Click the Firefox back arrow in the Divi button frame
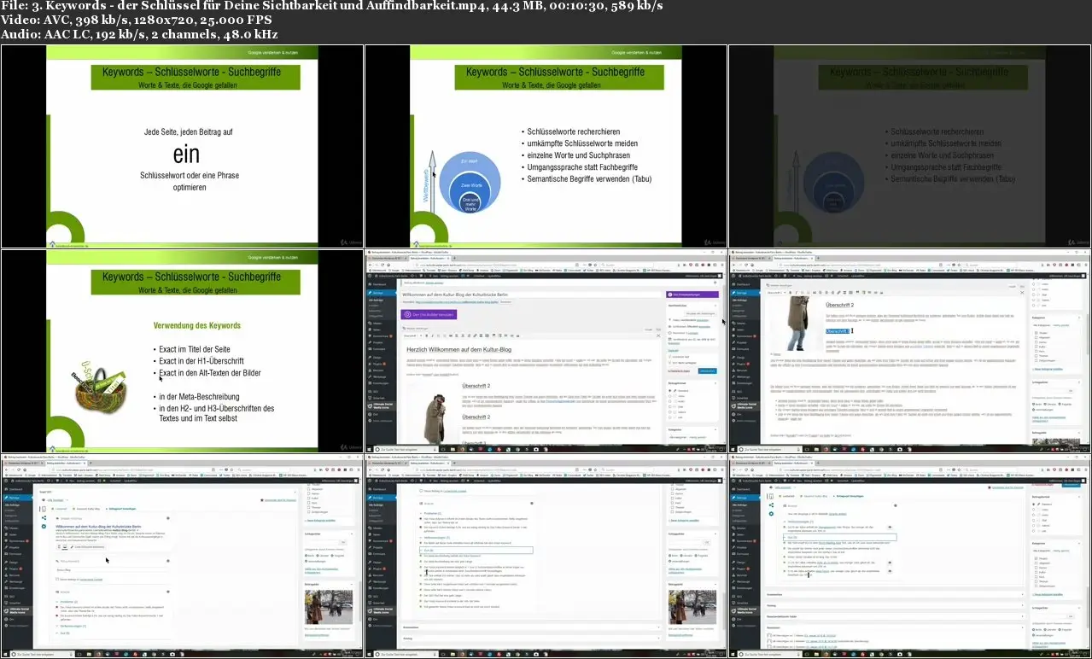The width and height of the screenshot is (1092, 659). pos(370,263)
